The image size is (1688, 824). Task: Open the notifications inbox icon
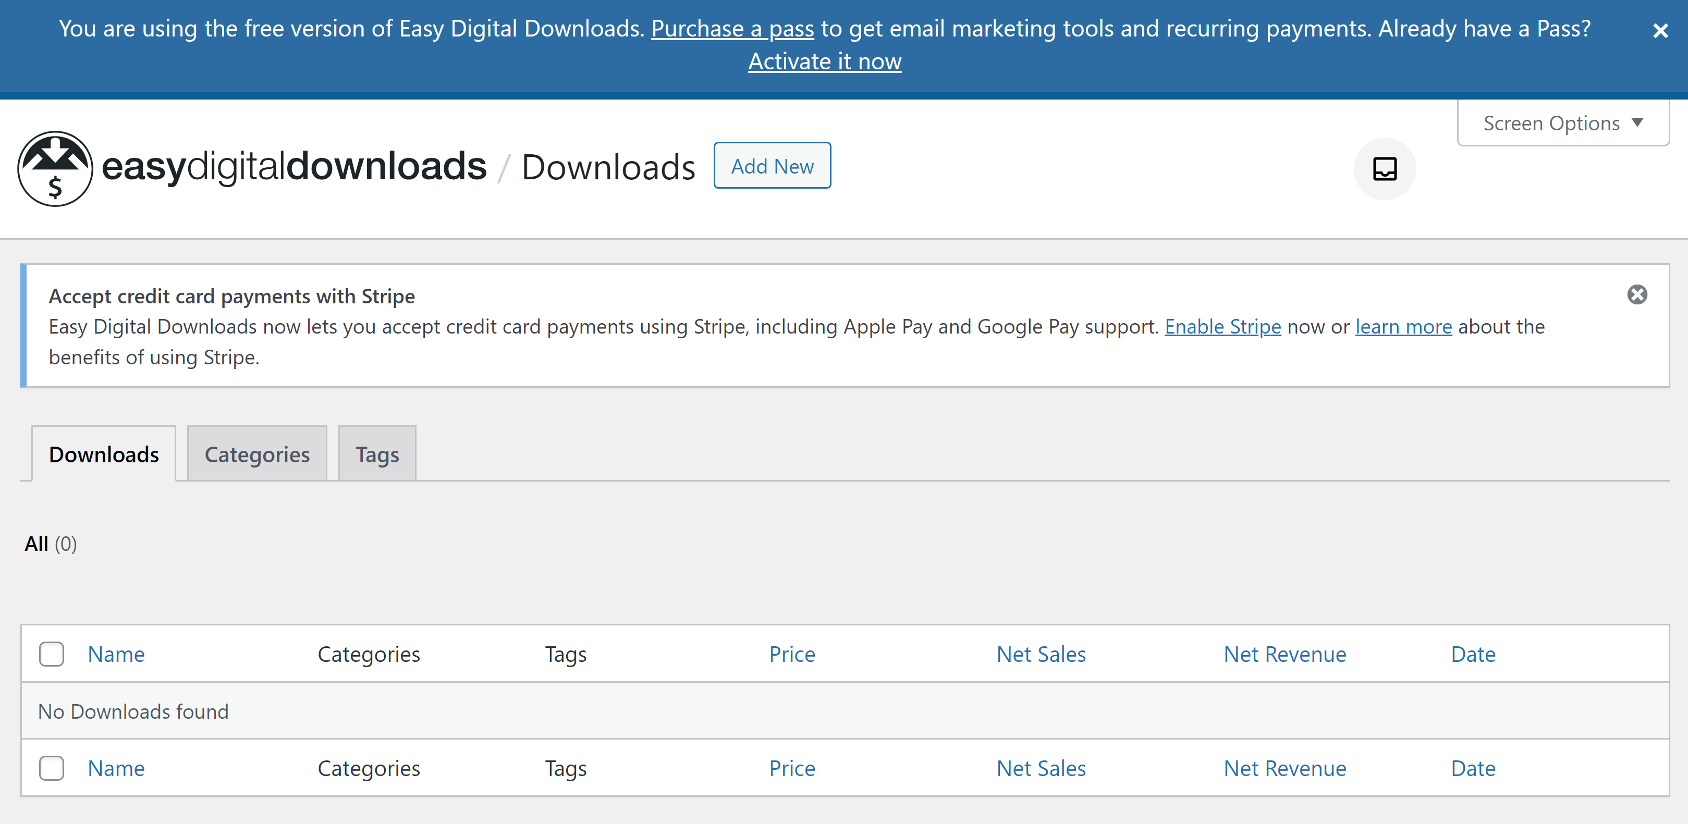pos(1385,169)
